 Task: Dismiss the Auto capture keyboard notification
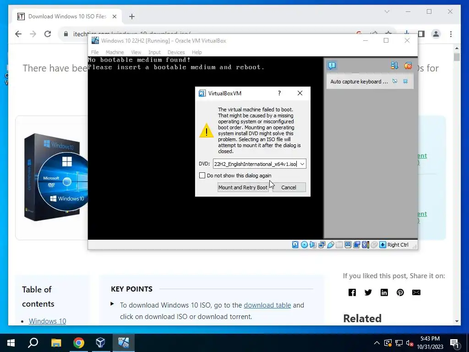(405, 81)
